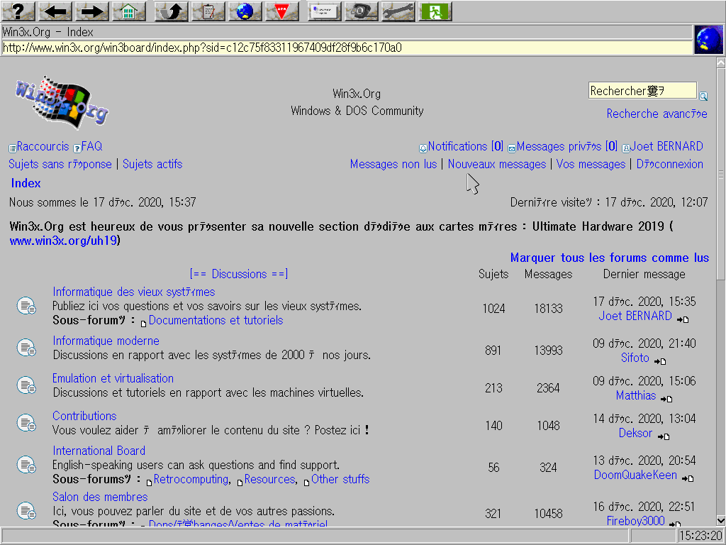This screenshot has height=545, width=726.
Task: Click the magnifier search icon beside Rechercher
Action: pyautogui.click(x=703, y=96)
